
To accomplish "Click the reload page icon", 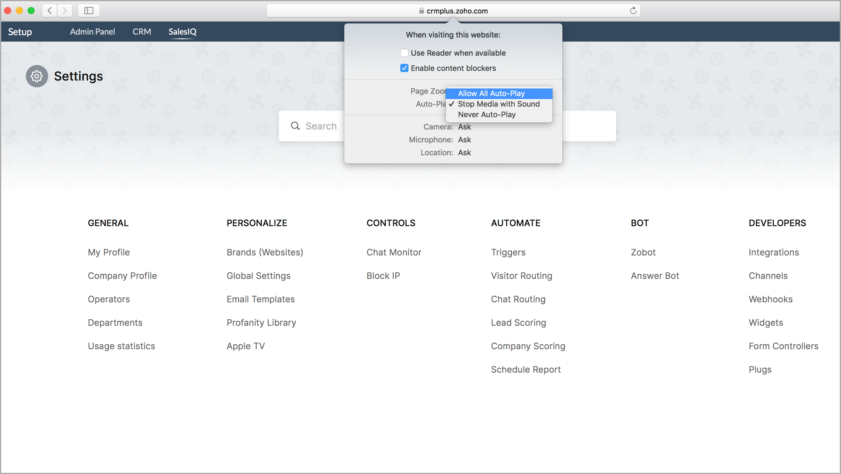I will [x=633, y=11].
